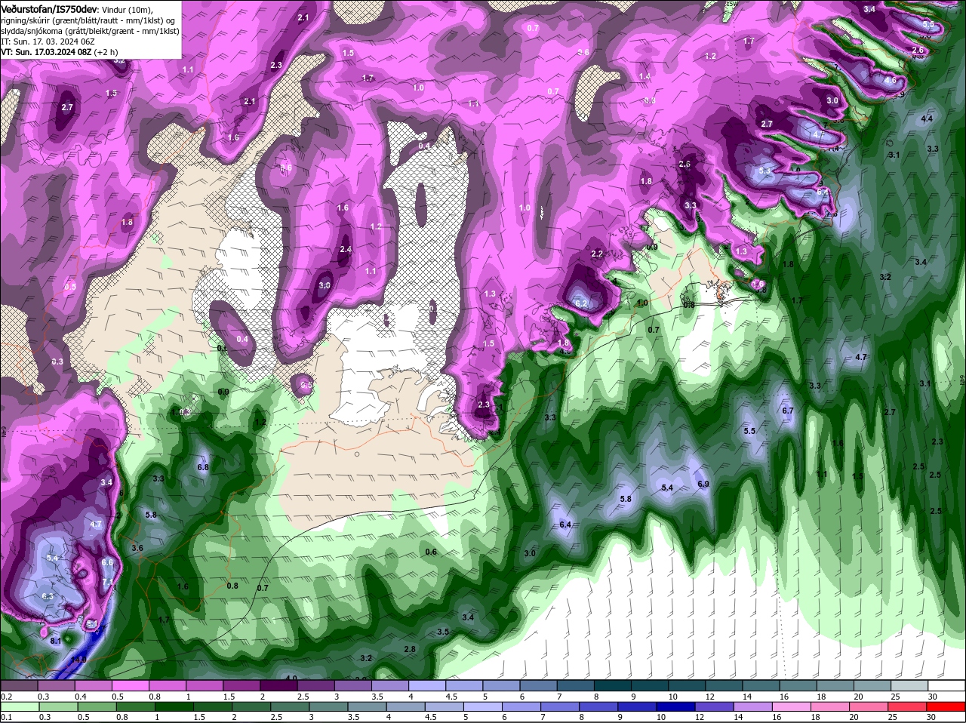This screenshot has height=723, width=966.
Task: Click the 5.3 value on the northeast coast
Action: (x=765, y=171)
